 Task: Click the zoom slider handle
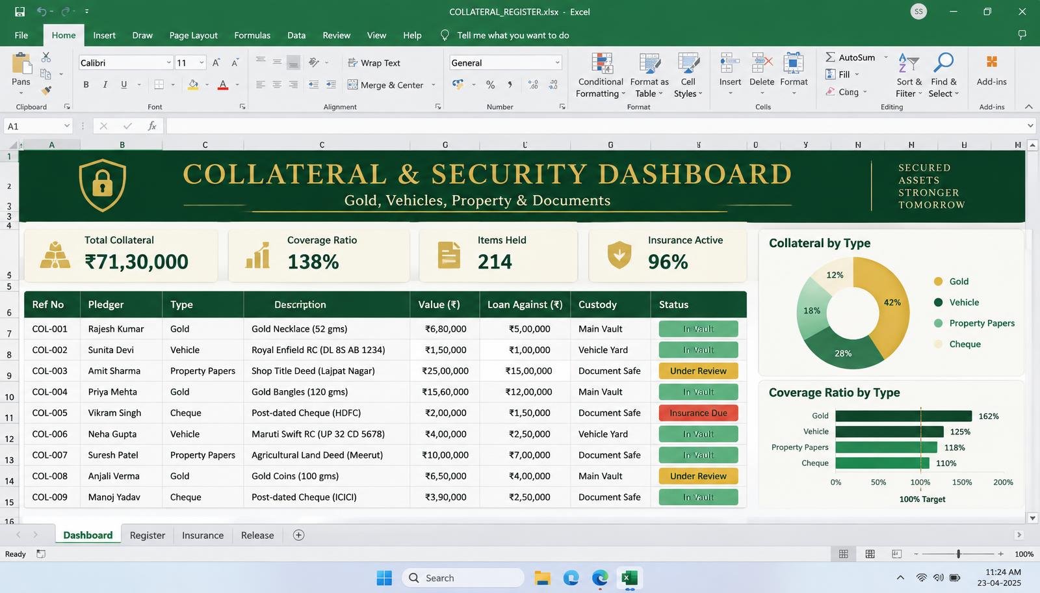point(958,554)
